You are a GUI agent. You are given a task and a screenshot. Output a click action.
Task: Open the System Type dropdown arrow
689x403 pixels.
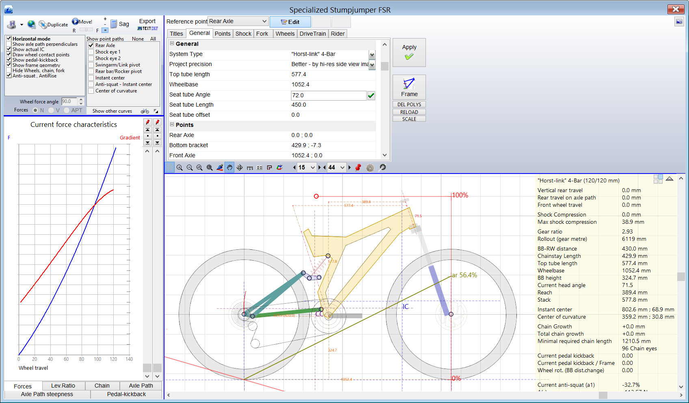372,54
